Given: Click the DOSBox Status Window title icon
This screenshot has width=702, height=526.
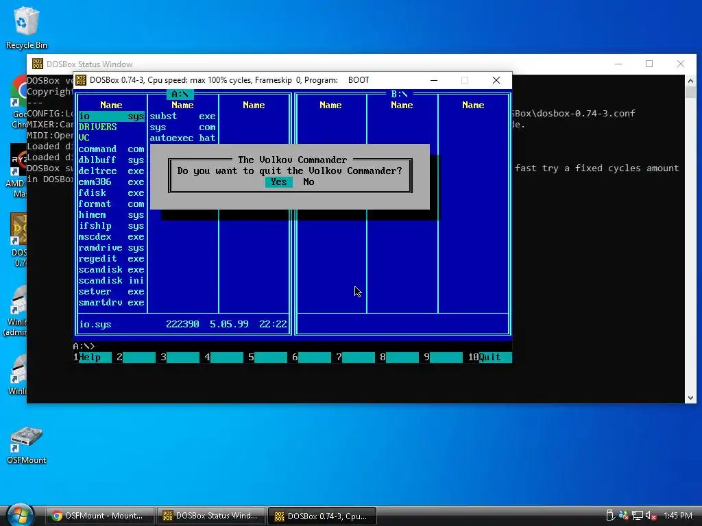Looking at the screenshot, I should (x=38, y=64).
